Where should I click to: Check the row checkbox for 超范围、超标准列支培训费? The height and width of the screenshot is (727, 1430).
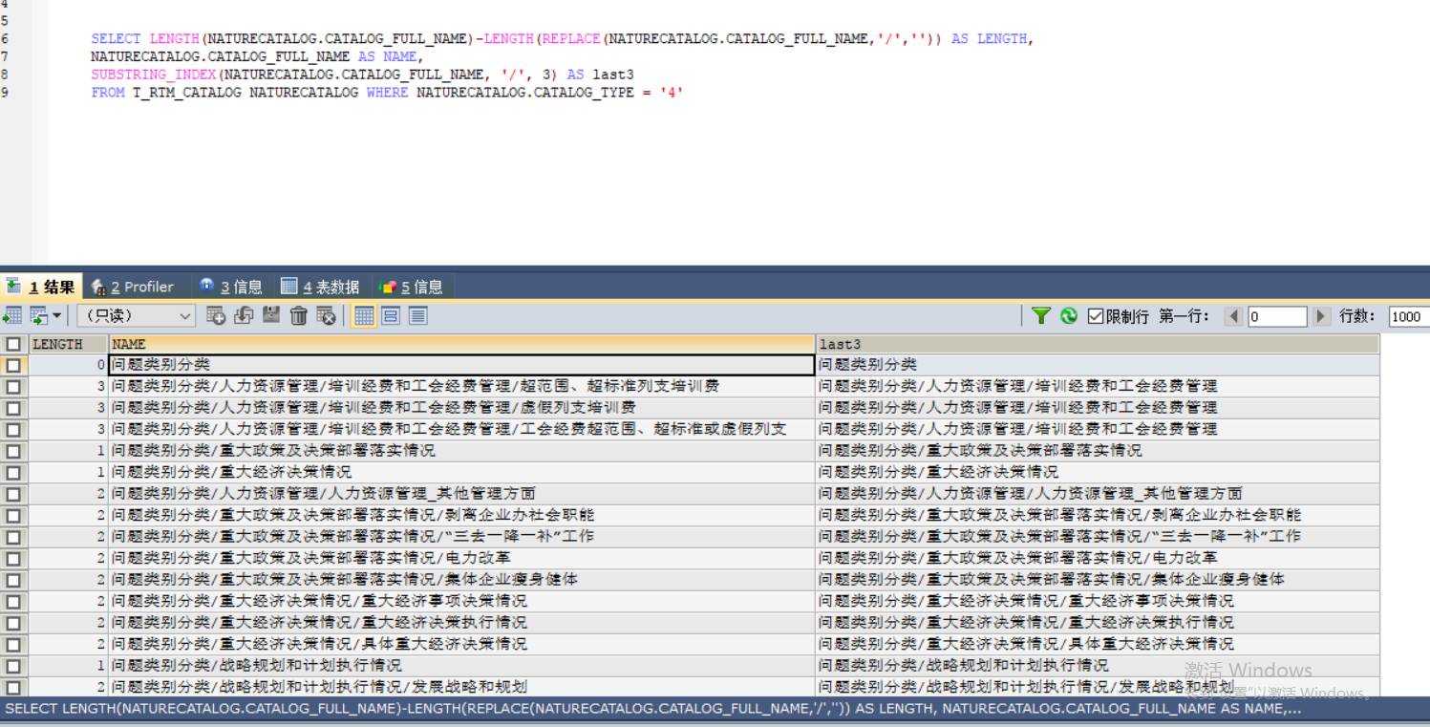click(x=13, y=387)
